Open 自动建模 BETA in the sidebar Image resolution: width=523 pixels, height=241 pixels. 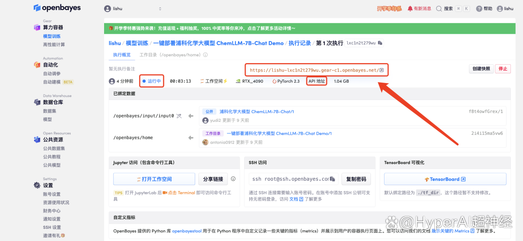pyautogui.click(x=58, y=82)
